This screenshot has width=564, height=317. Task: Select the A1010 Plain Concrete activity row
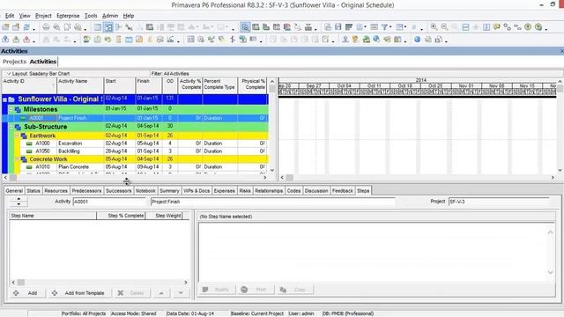(x=144, y=166)
